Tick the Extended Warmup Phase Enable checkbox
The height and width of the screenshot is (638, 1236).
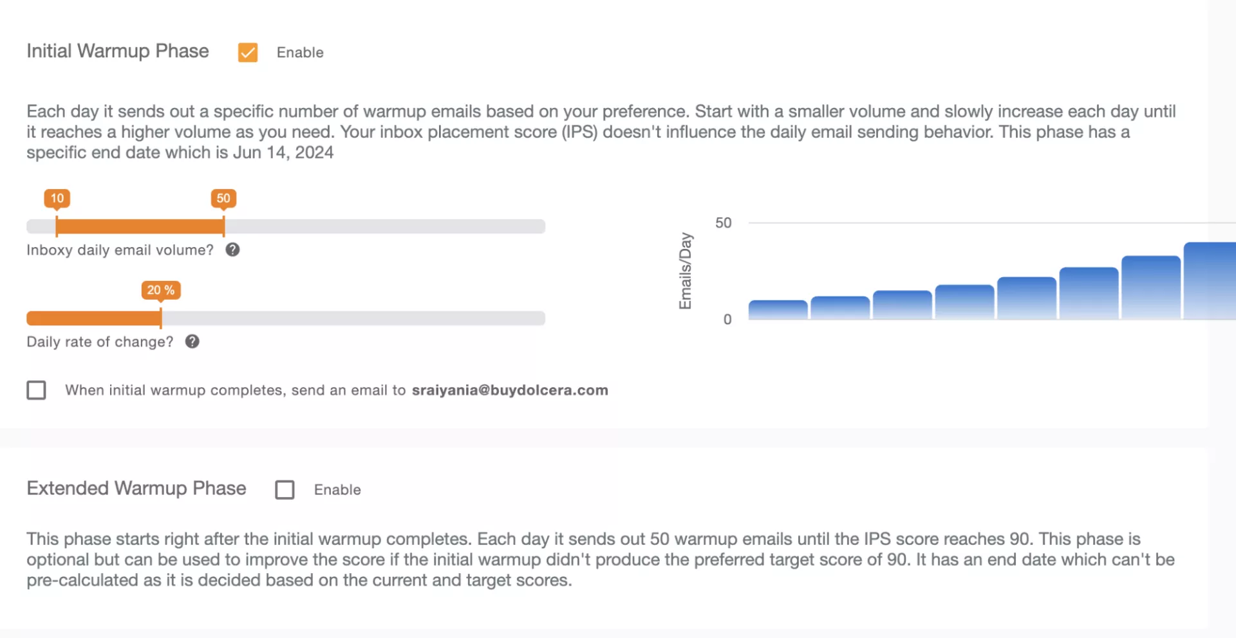[285, 489]
